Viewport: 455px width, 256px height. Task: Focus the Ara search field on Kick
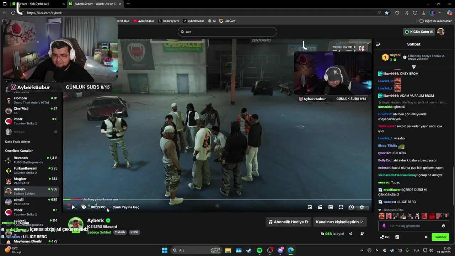pos(227,32)
